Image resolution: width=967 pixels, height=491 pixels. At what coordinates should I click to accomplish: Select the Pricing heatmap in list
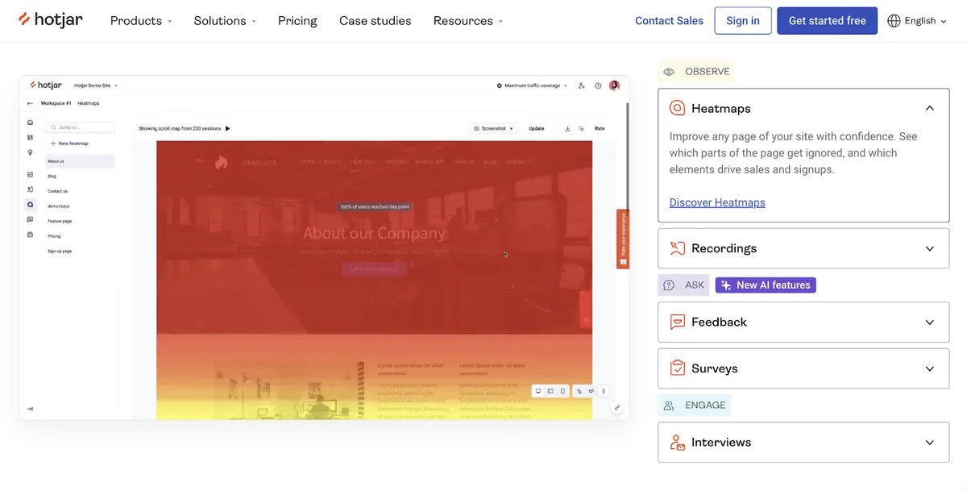click(x=54, y=236)
